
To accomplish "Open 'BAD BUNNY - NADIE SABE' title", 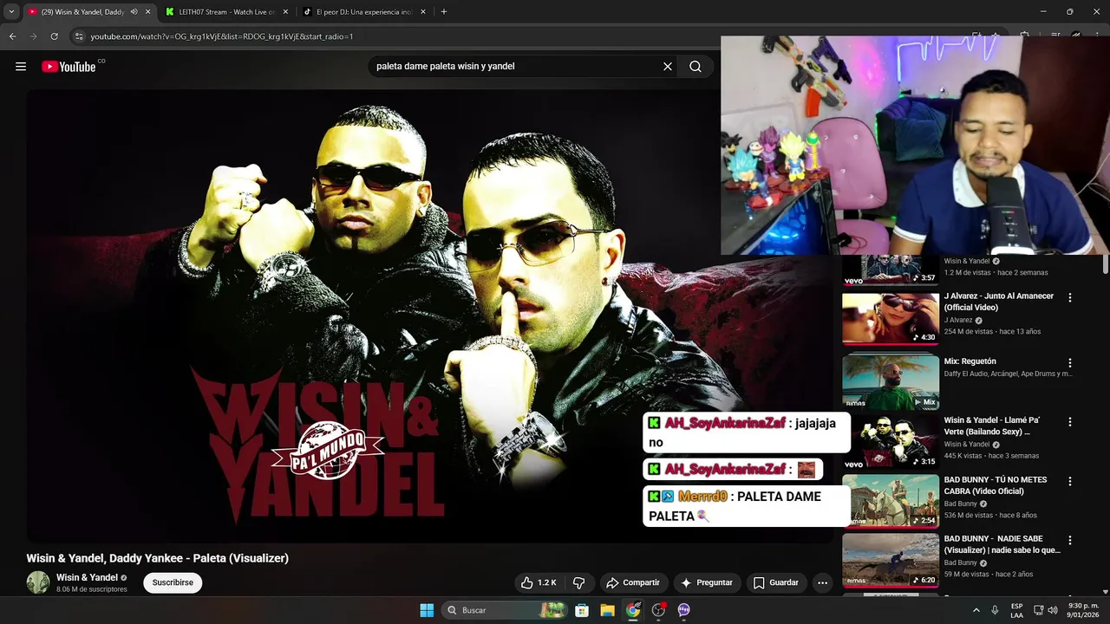I will coord(1002,544).
